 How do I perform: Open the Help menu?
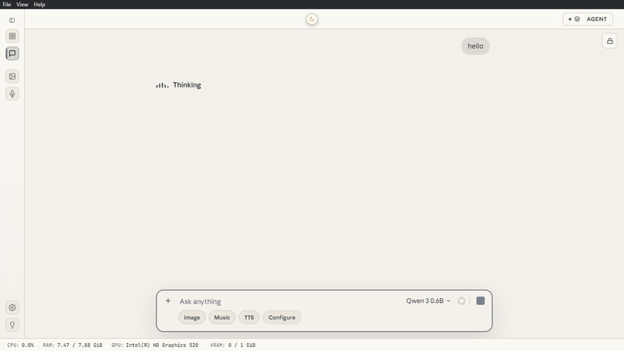click(x=39, y=5)
